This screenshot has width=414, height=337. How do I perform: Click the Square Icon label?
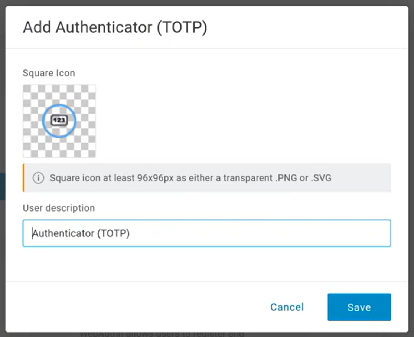tap(49, 73)
